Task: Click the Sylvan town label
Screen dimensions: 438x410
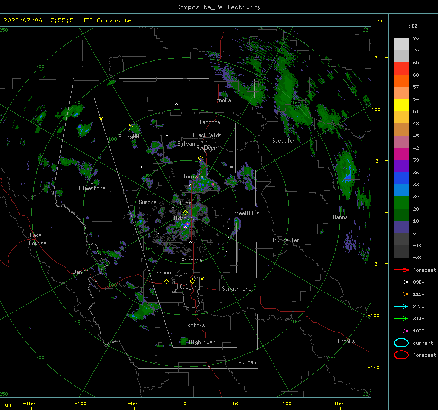Action: (186, 144)
